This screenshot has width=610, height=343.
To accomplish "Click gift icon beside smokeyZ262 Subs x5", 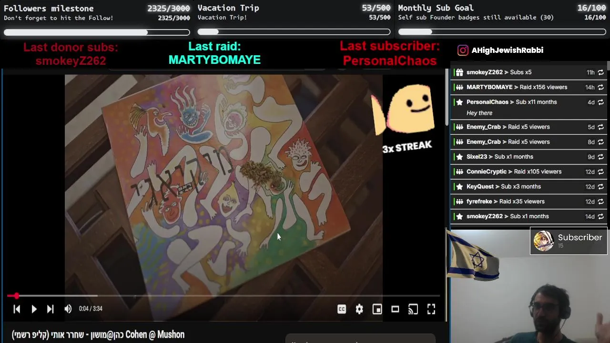I will pyautogui.click(x=459, y=72).
